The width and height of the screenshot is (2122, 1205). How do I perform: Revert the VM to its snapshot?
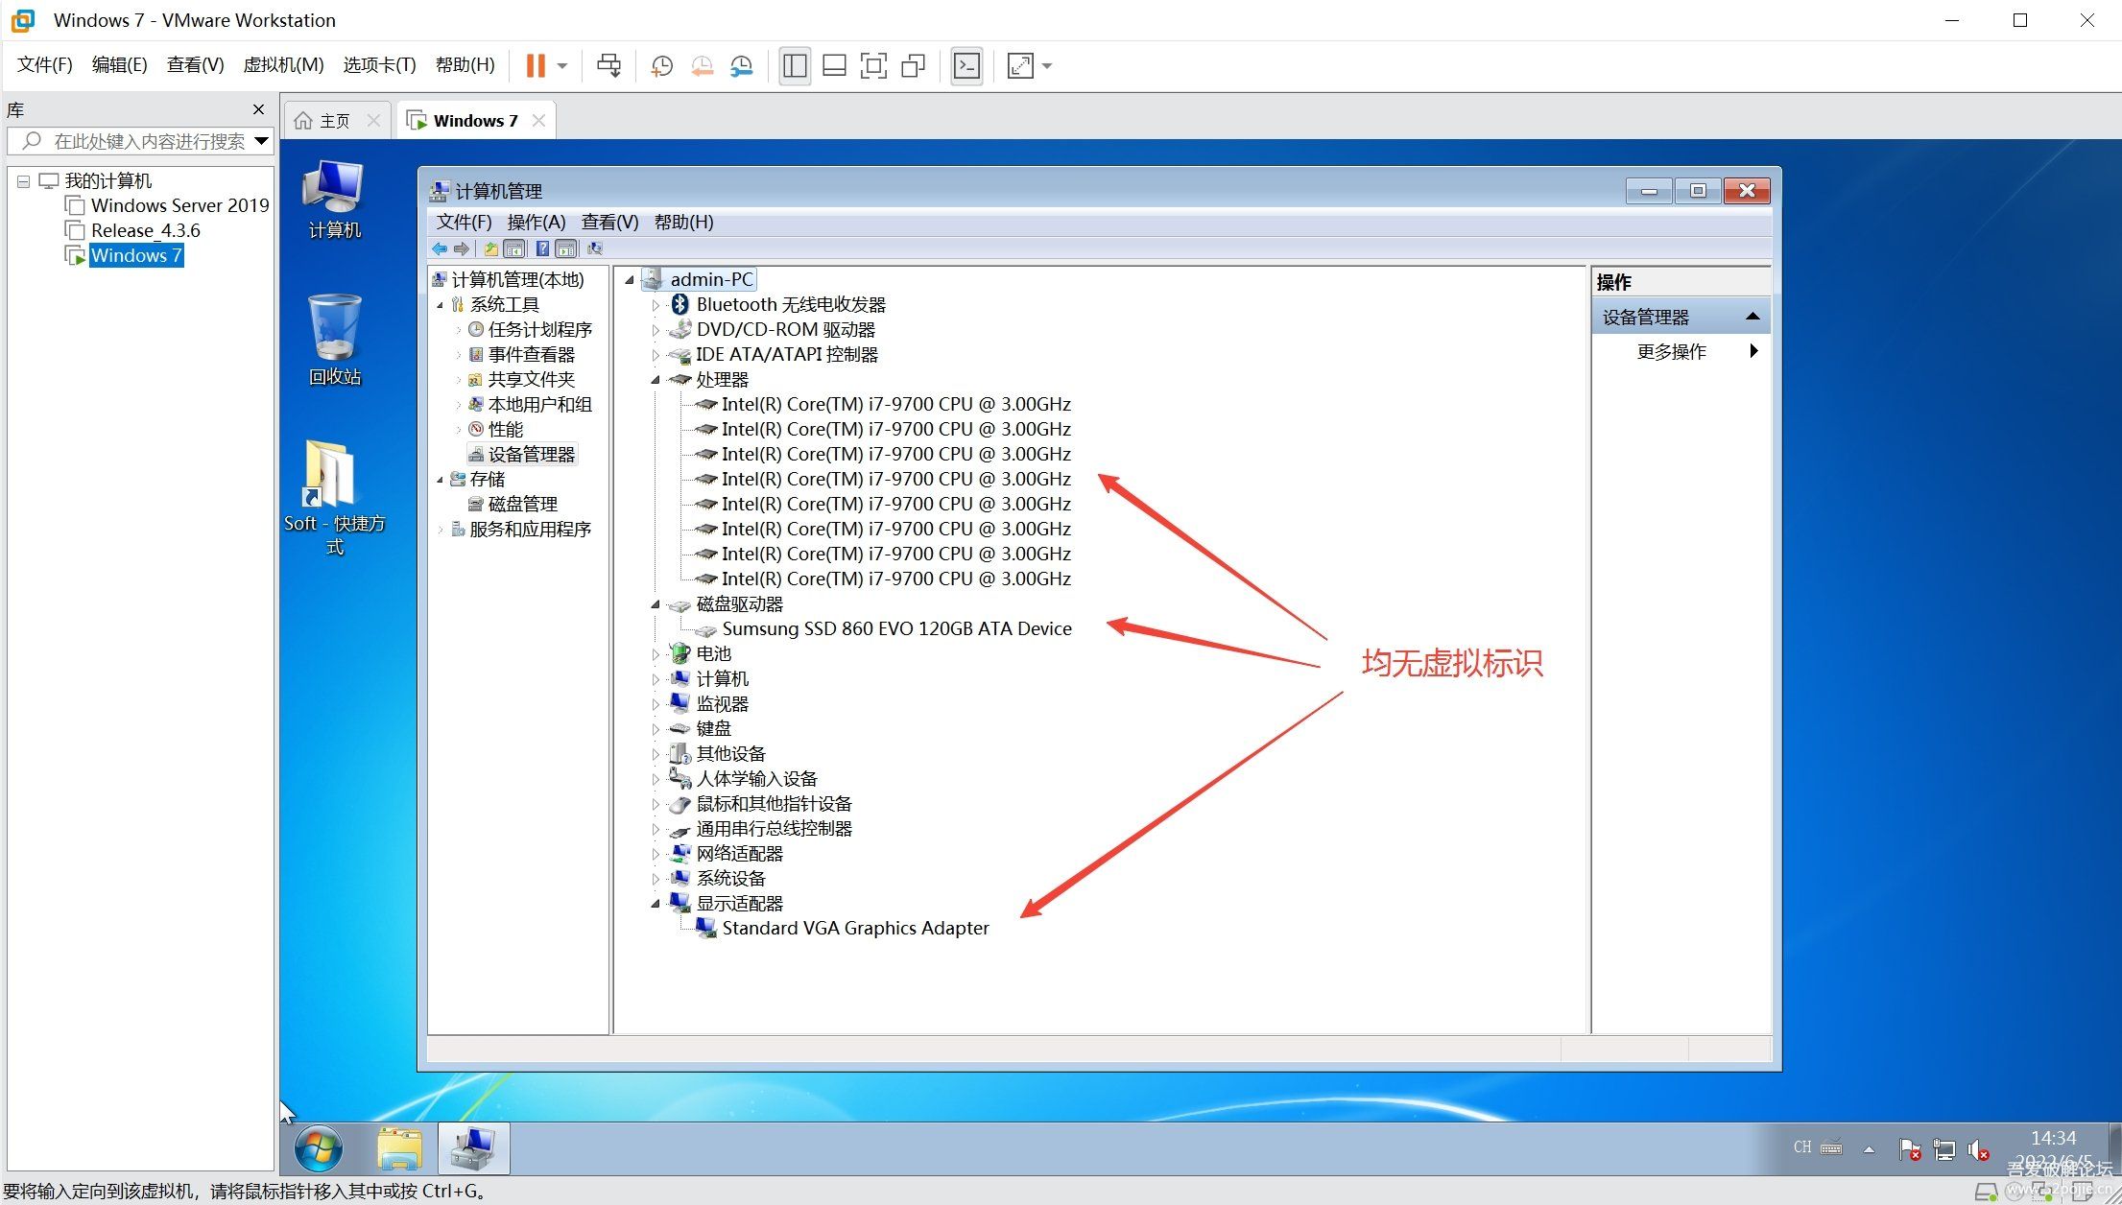(x=702, y=65)
